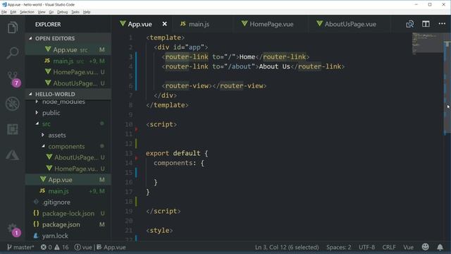Open AboutUsPage.vue under components folder

point(68,157)
